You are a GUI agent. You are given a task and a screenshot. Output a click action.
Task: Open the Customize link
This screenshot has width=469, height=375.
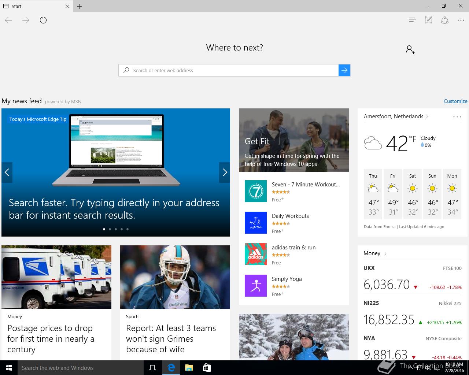[455, 101]
